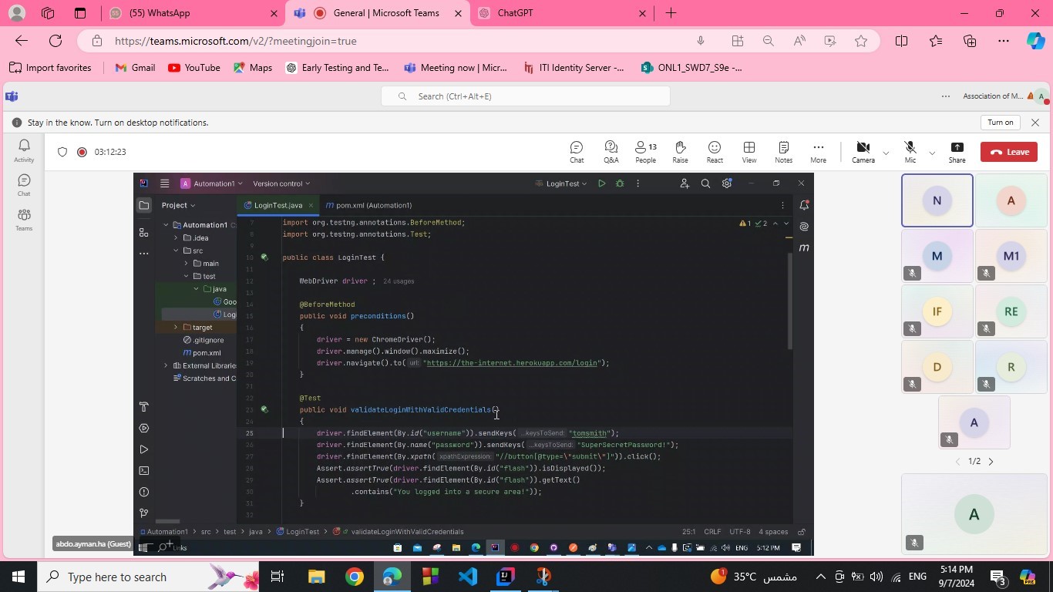This screenshot has width=1053, height=592.
Task: Expand mic options dropdown arrow
Action: pos(932,153)
